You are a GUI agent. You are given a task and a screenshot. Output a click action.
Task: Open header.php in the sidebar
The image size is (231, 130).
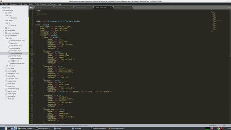pos(12,81)
